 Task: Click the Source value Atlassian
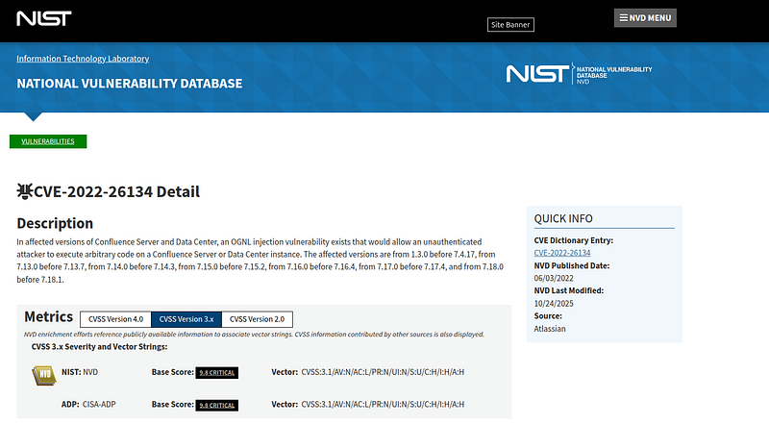tap(550, 329)
